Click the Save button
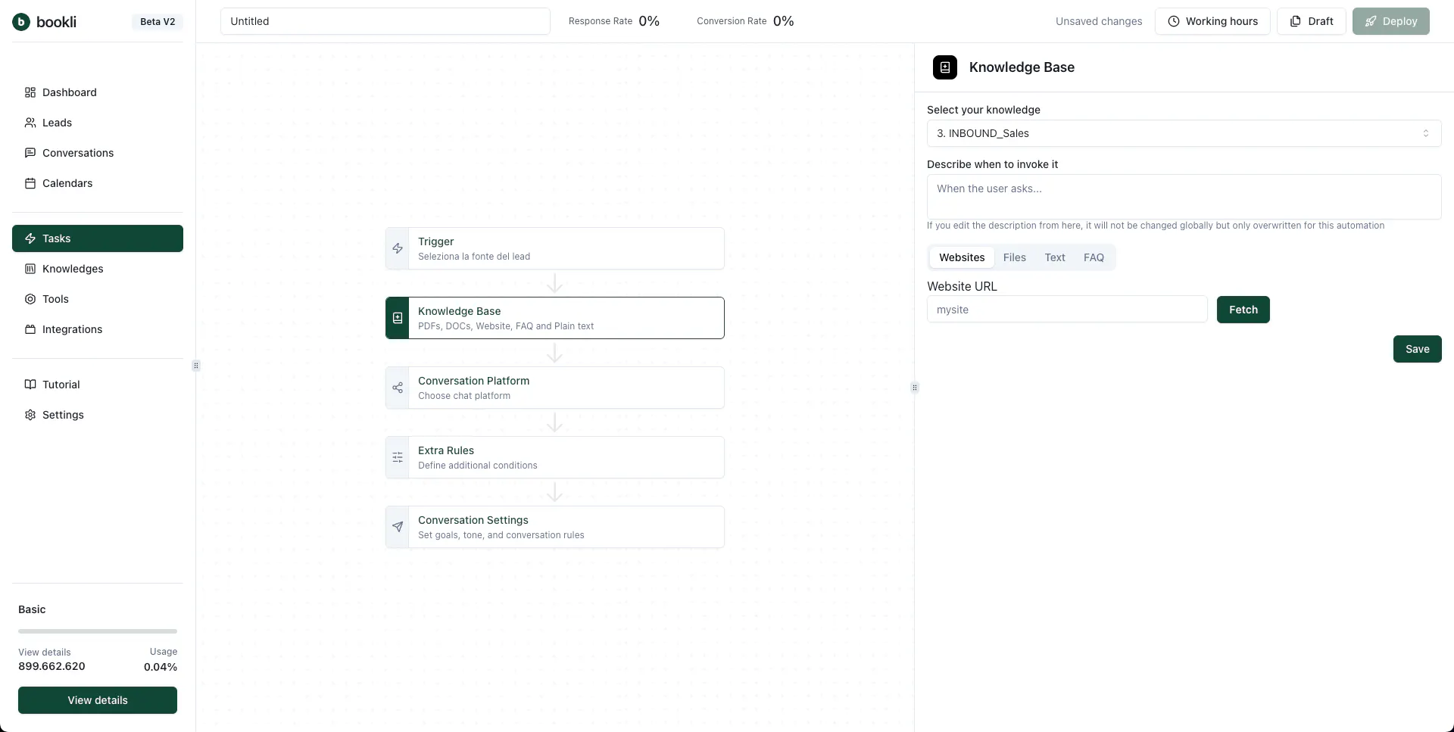 click(x=1418, y=349)
